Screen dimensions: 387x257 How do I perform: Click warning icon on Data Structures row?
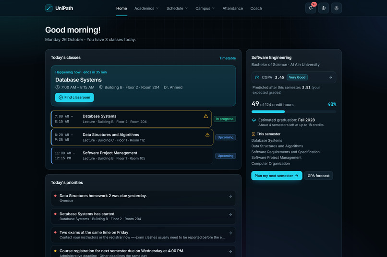pyautogui.click(x=207, y=135)
